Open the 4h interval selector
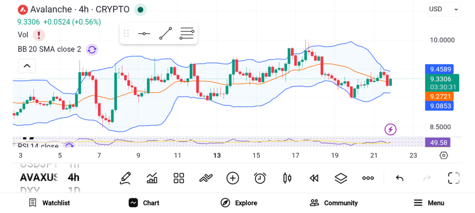Screen dimensions: 475x213 click(x=73, y=177)
